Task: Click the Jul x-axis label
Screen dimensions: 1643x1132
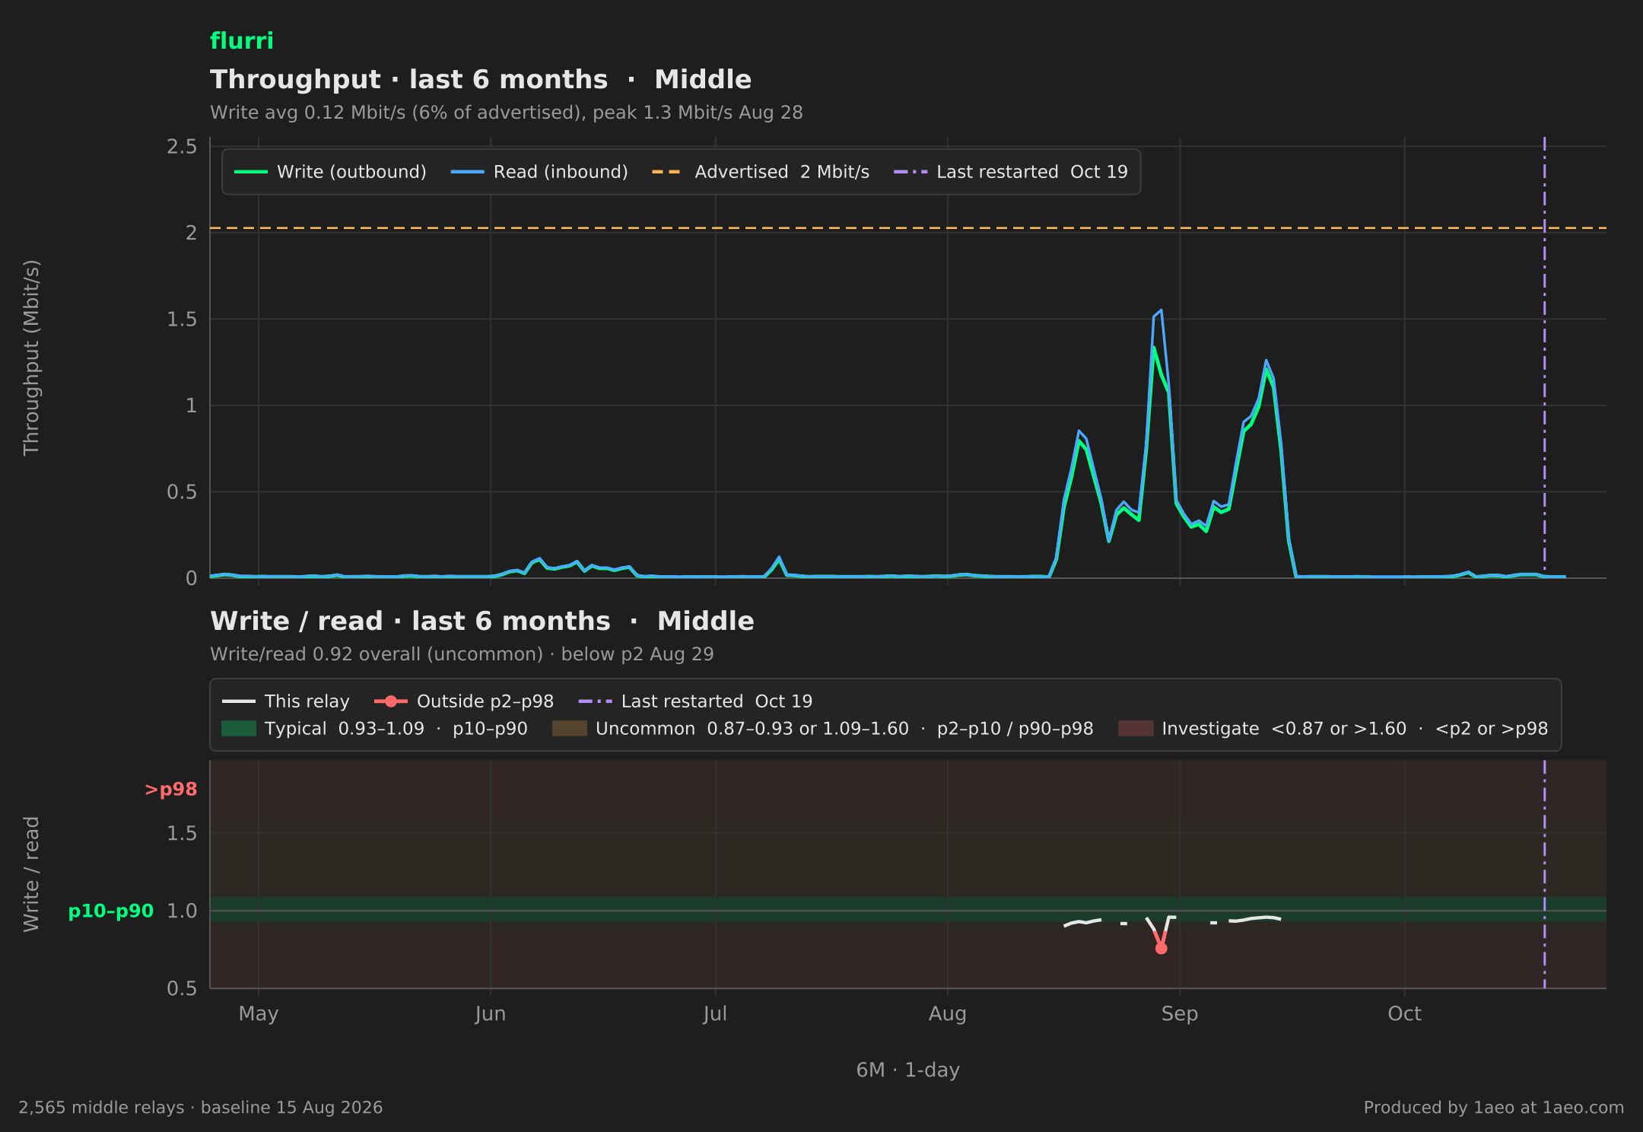Action: (715, 1014)
